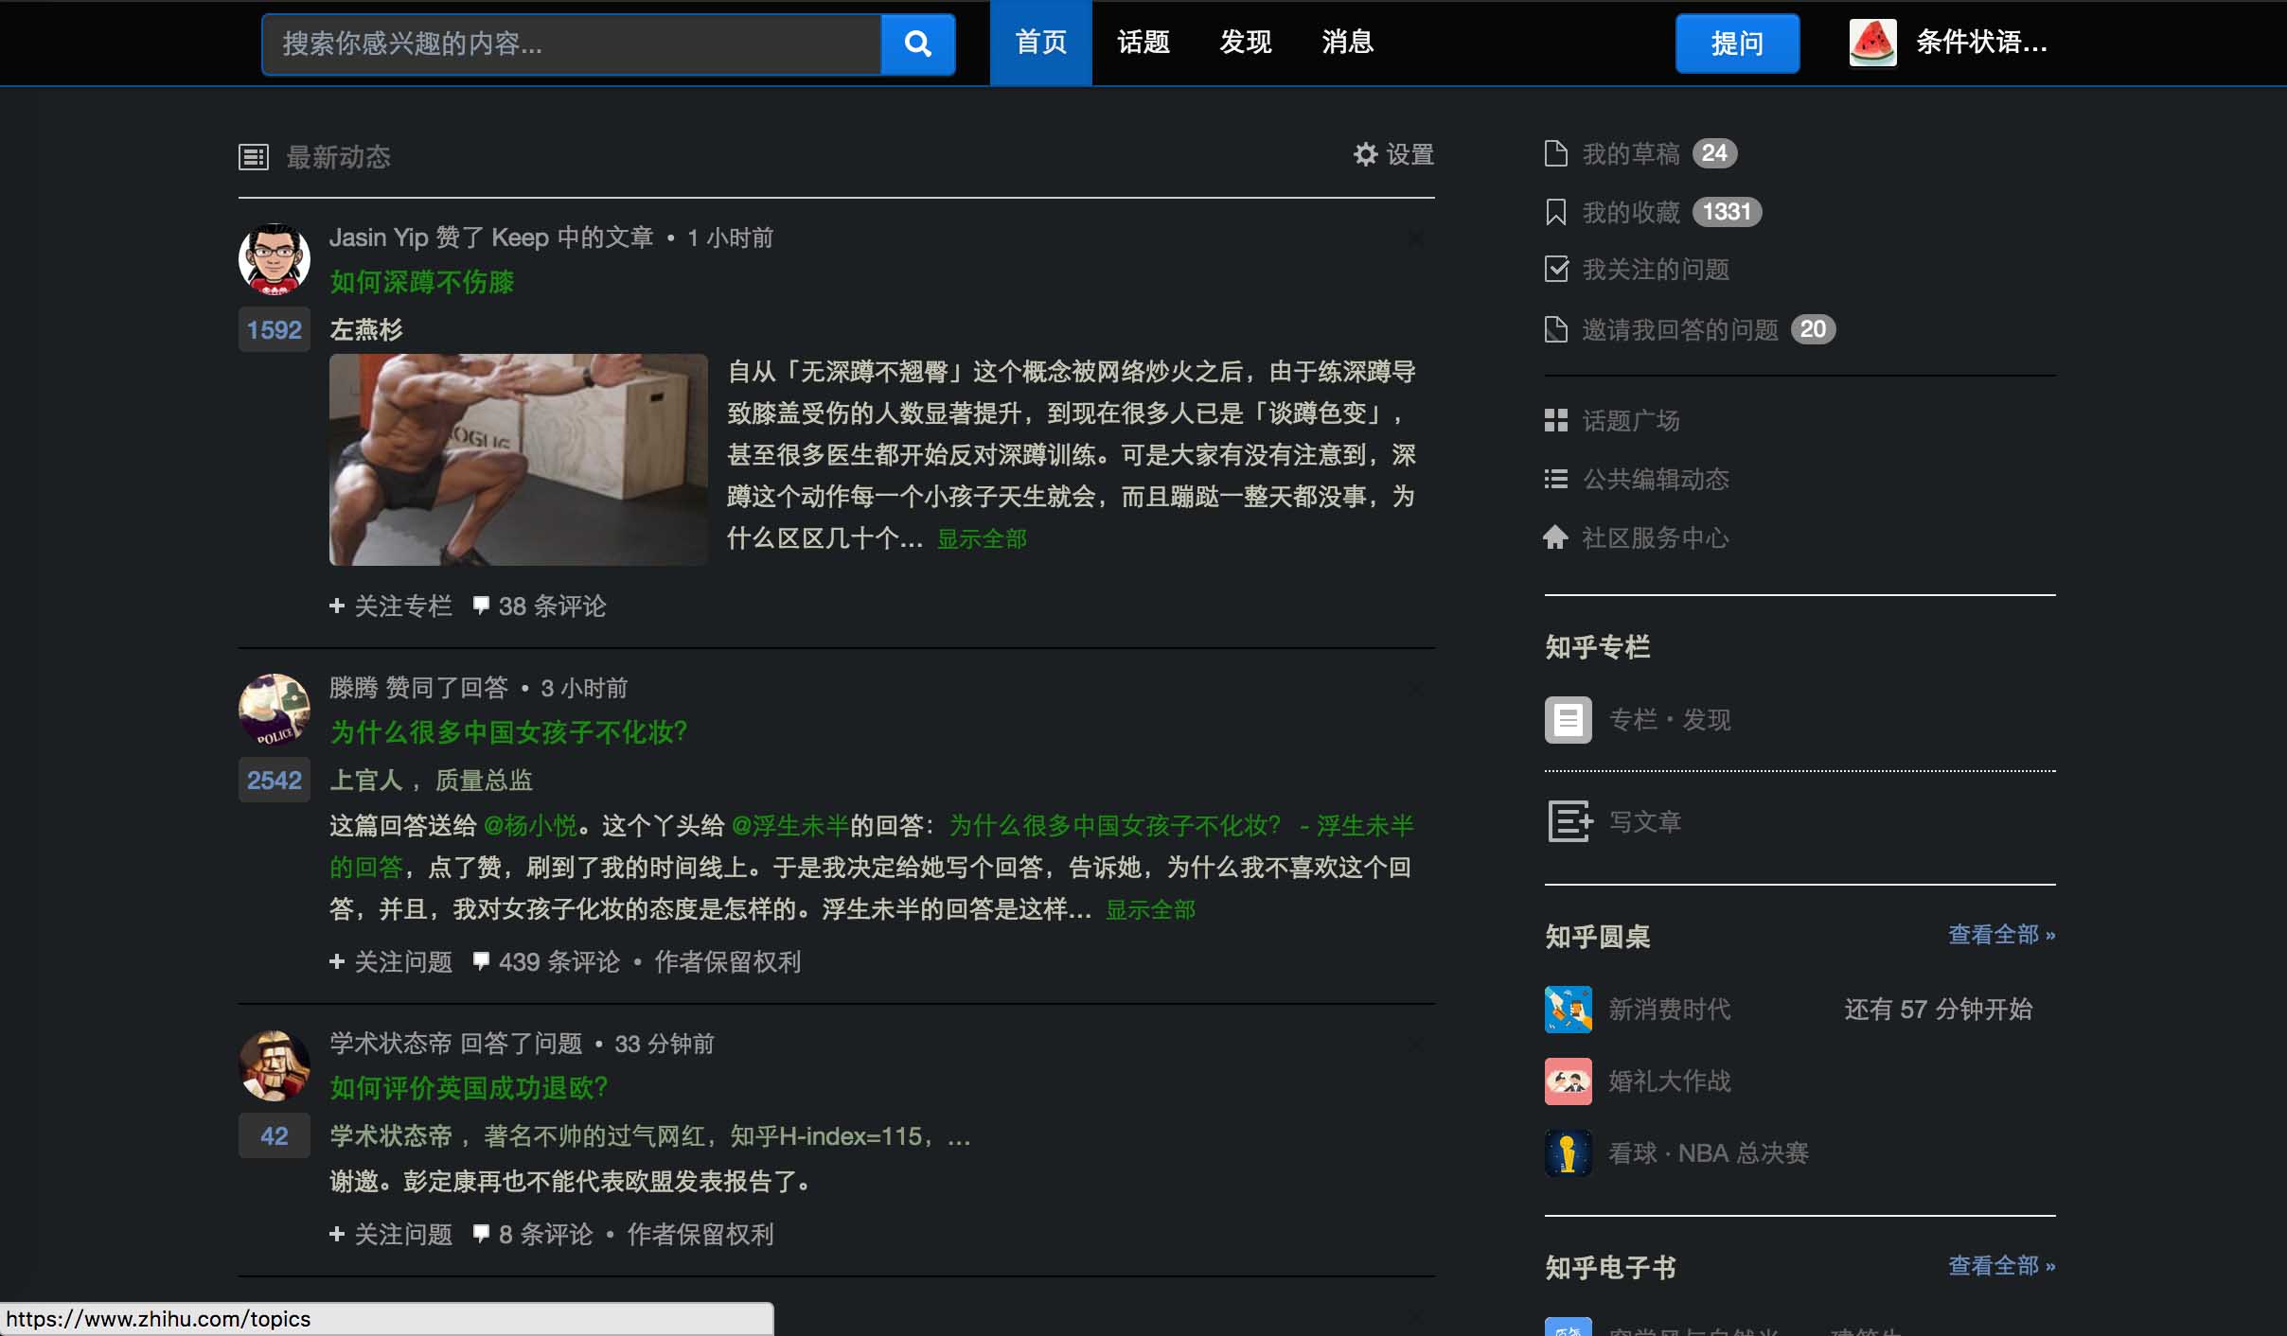The width and height of the screenshot is (2287, 1336).
Task: Click 查看全部 next to 知乎电子书
Action: 2001,1266
